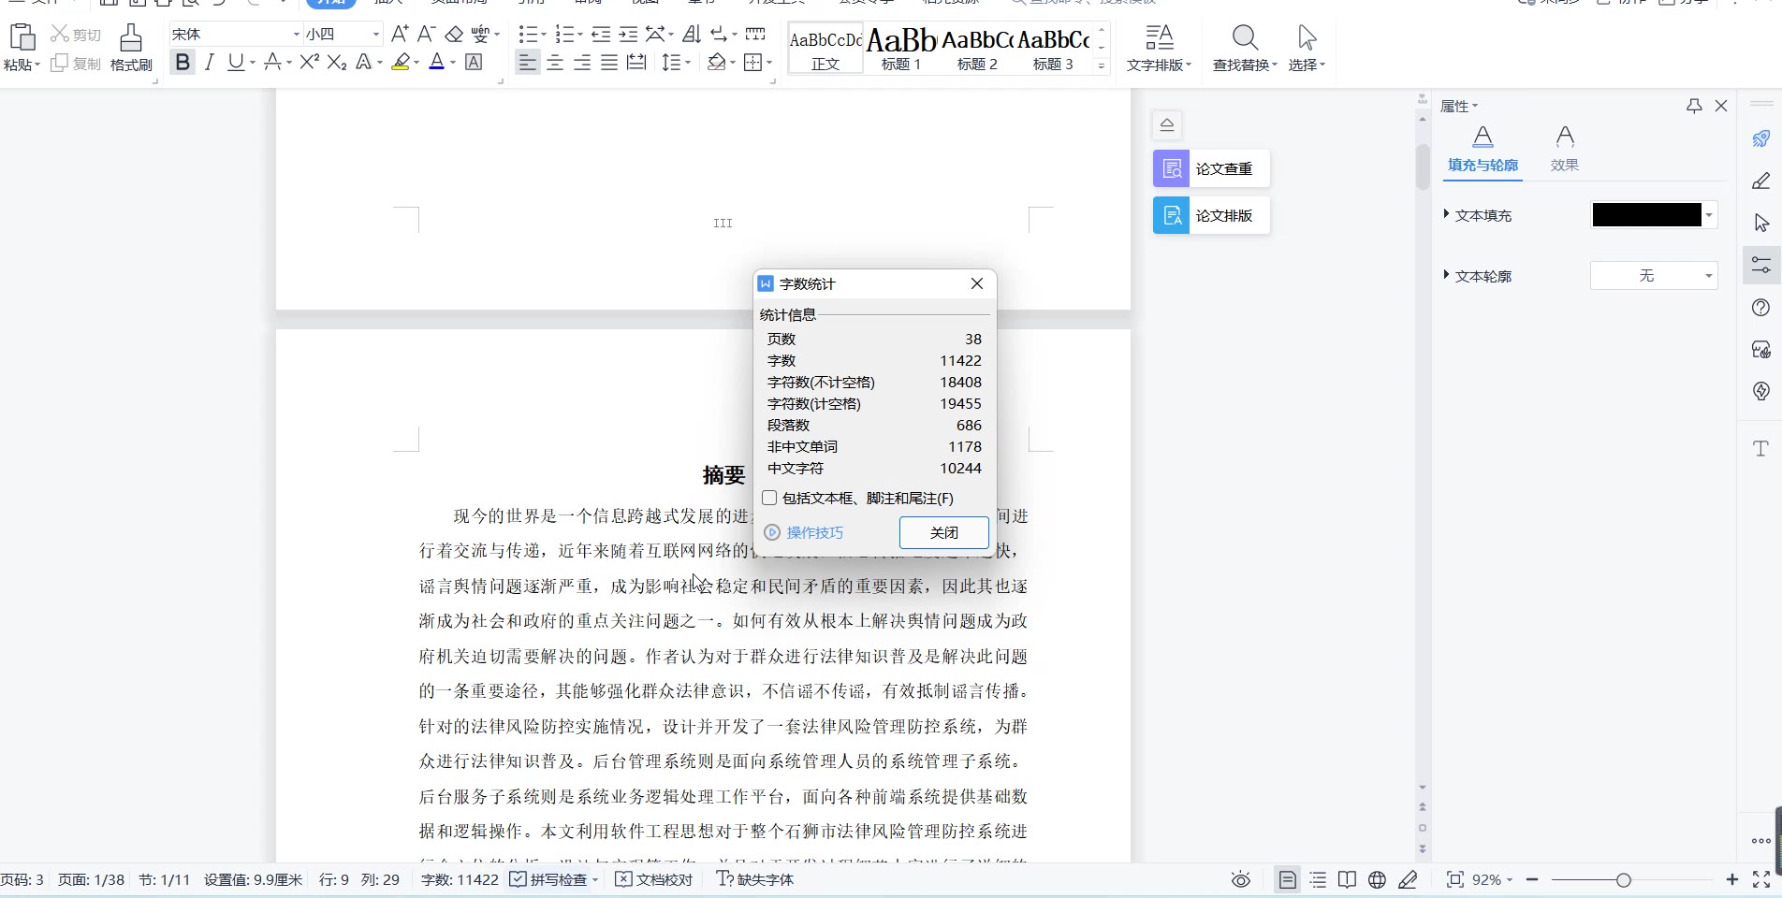Click the zoom in plus button
This screenshot has height=898, width=1782.
point(1732,879)
